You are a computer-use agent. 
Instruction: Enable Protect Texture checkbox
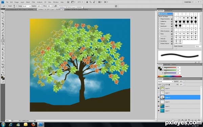click(x=159, y=44)
